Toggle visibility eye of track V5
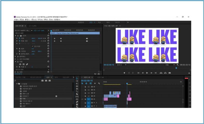204x124 pixels. (x=94, y=87)
